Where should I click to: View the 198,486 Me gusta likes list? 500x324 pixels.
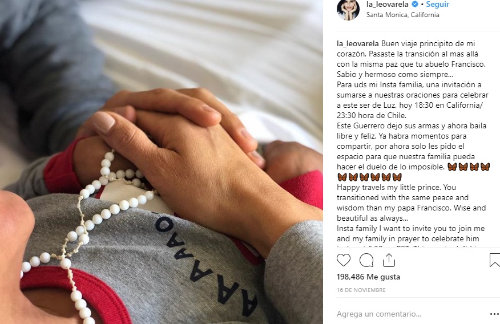point(368,277)
